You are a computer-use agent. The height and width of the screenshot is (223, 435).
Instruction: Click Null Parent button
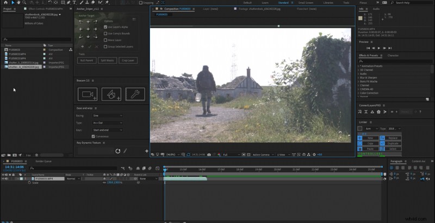87,60
